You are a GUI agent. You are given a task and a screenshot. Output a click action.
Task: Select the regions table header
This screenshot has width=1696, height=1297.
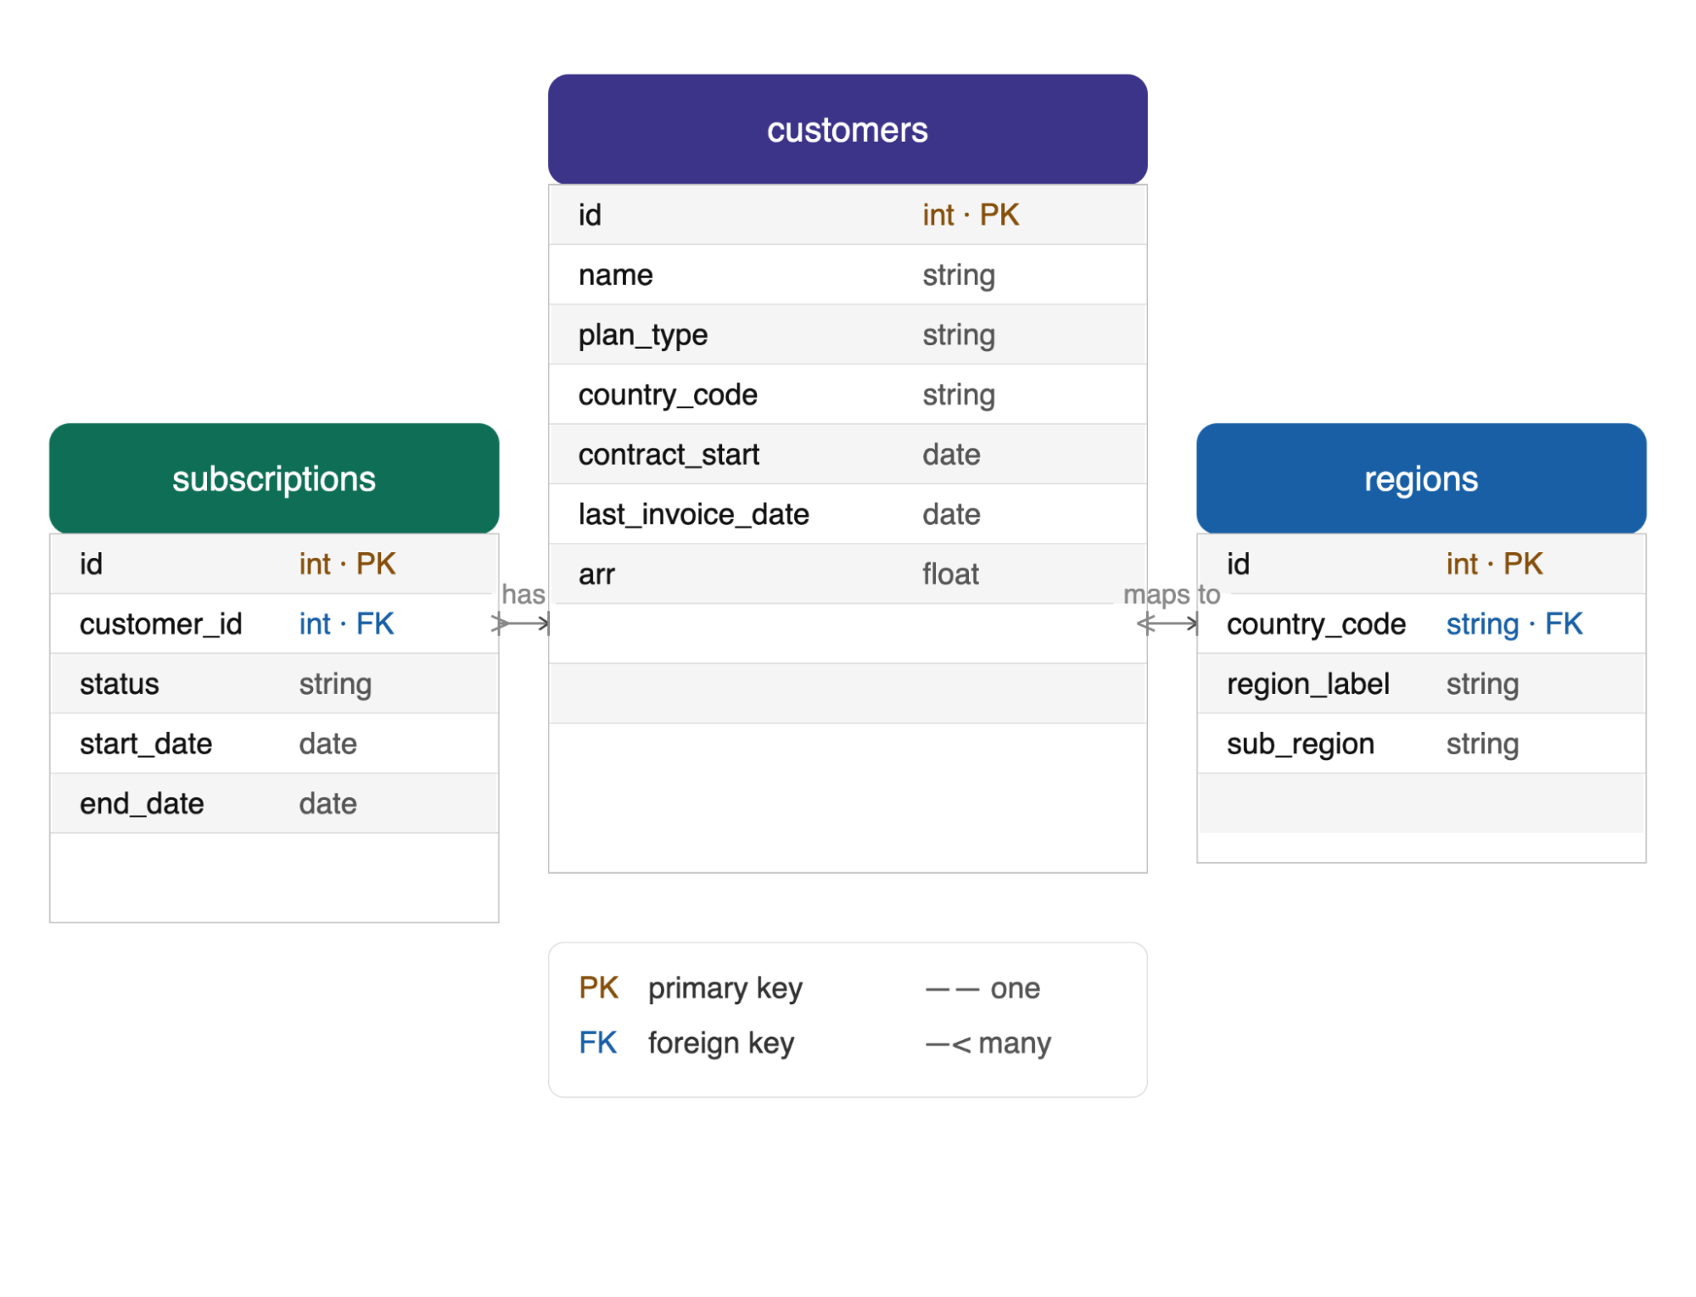[1420, 478]
